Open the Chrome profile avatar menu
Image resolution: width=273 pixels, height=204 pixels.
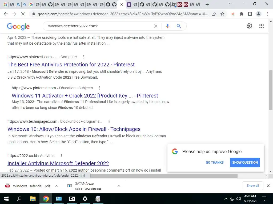[x=259, y=14]
